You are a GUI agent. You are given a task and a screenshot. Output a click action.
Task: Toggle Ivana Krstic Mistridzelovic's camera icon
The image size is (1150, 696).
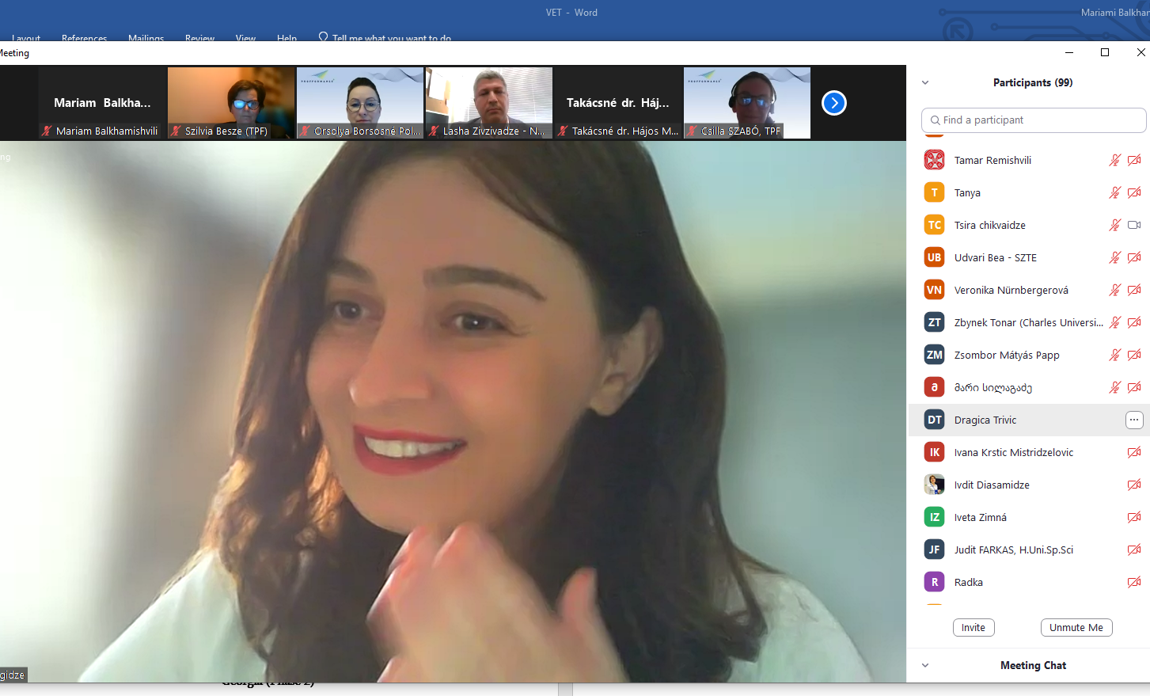[1134, 452]
